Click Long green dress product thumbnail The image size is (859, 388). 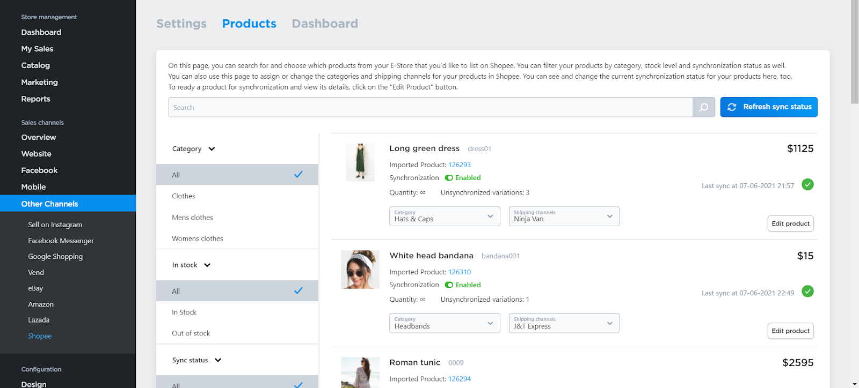pyautogui.click(x=360, y=162)
